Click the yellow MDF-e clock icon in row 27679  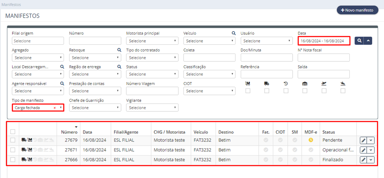tap(311, 140)
